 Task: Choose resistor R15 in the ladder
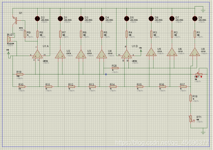[x=140, y=87]
